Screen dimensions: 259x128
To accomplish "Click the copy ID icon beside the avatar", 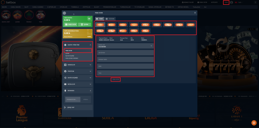I will pyautogui.click(x=74, y=14).
